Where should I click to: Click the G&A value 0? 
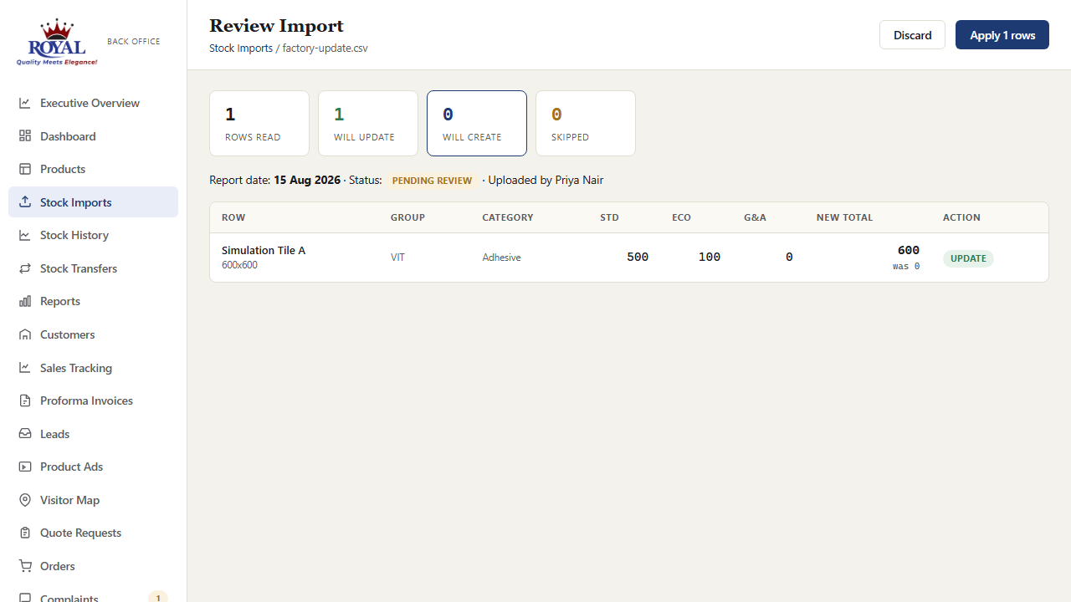pos(789,258)
